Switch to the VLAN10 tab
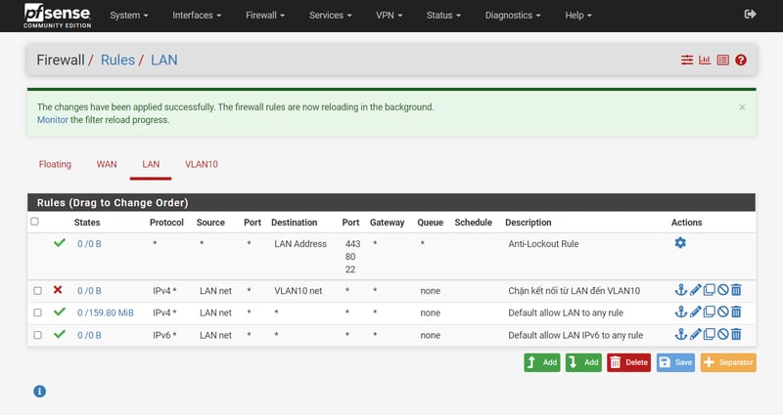 [x=201, y=164]
